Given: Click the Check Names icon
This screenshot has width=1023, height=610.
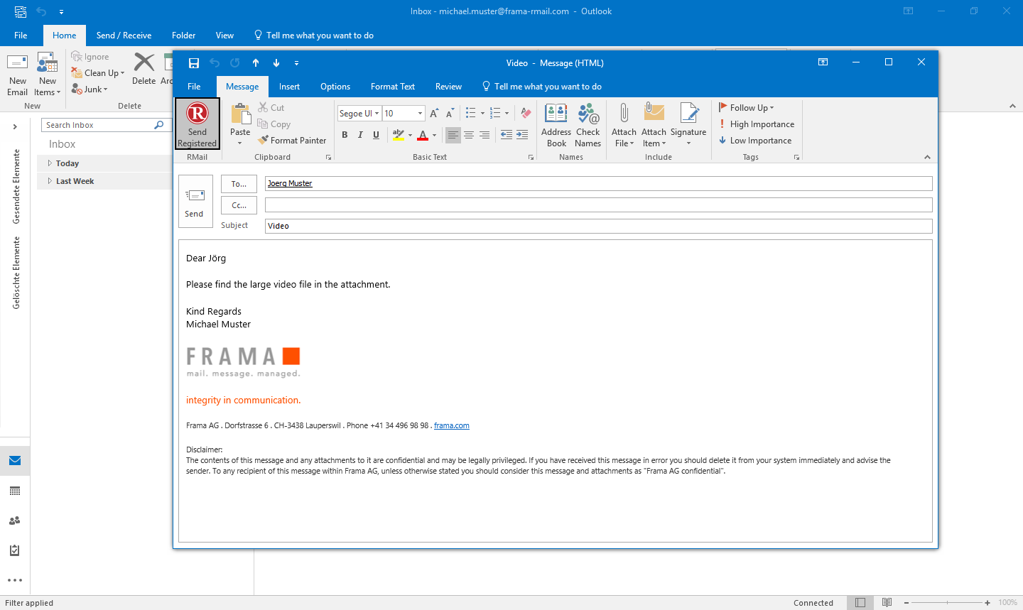Looking at the screenshot, I should pyautogui.click(x=588, y=125).
